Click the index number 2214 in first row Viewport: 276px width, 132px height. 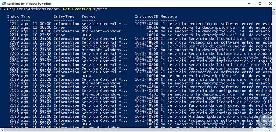[x=14, y=24]
